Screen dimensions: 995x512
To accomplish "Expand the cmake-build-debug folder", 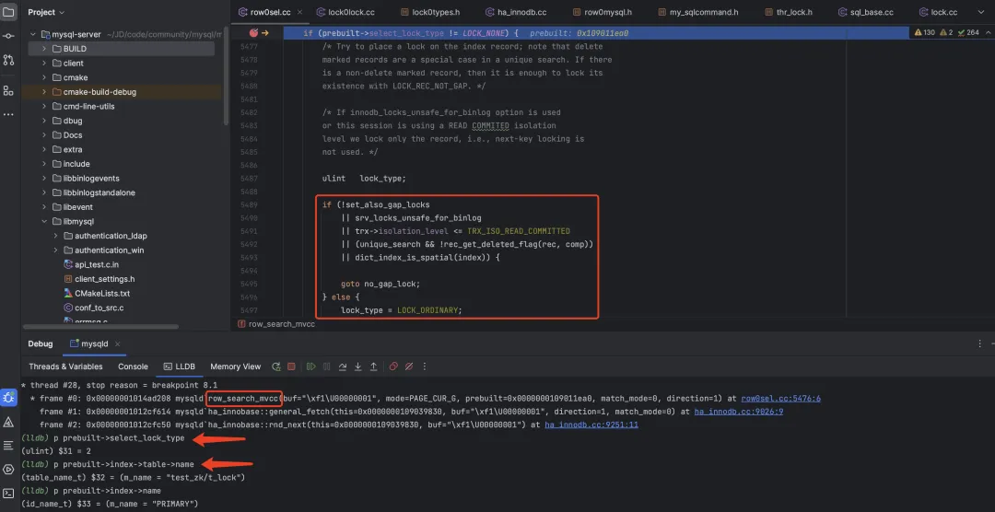I will pyautogui.click(x=44, y=92).
